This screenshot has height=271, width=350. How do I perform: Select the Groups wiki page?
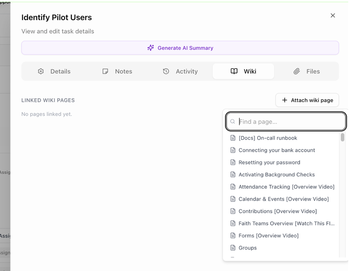(x=283, y=248)
